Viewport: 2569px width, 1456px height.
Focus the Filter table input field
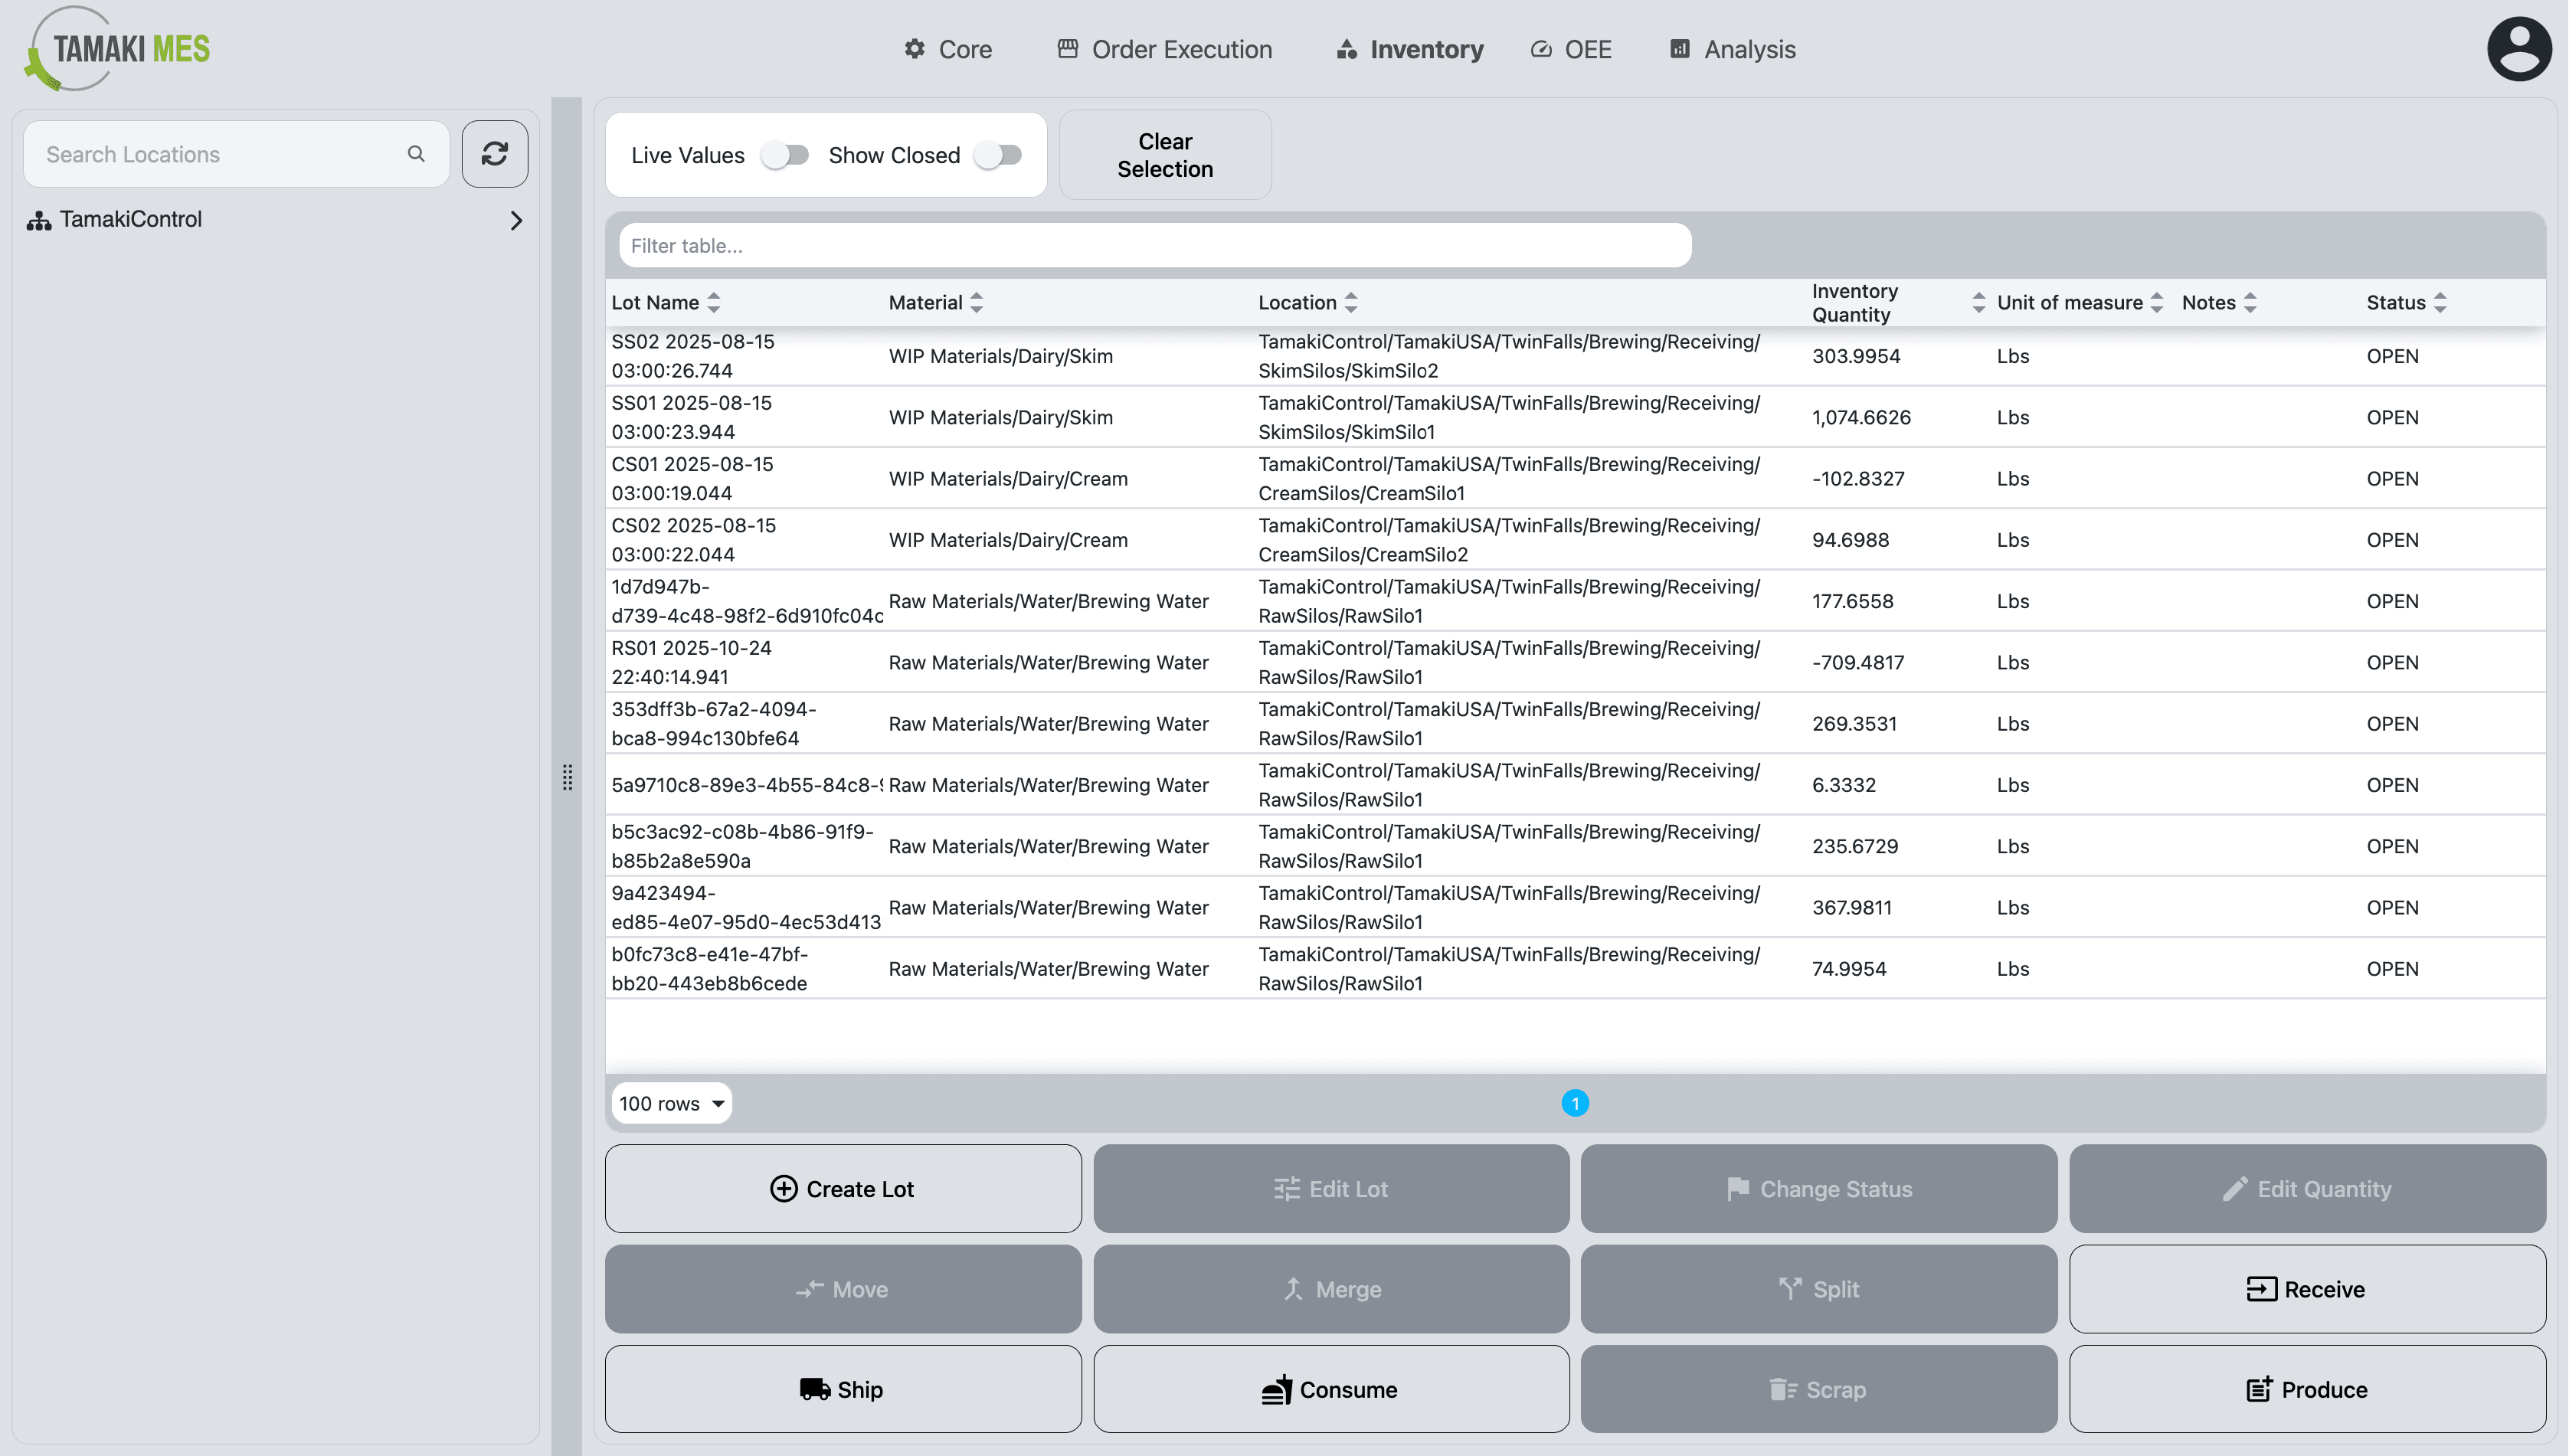point(1155,246)
